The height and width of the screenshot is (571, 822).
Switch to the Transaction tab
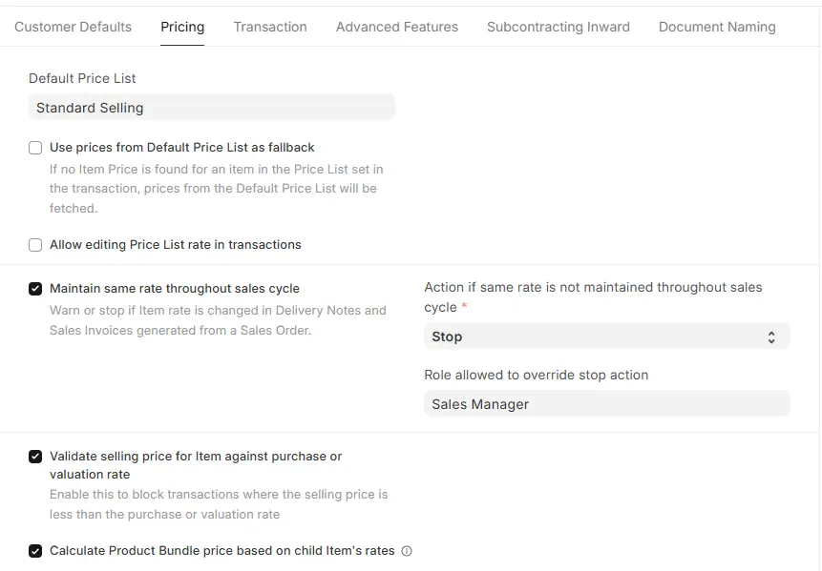click(270, 27)
